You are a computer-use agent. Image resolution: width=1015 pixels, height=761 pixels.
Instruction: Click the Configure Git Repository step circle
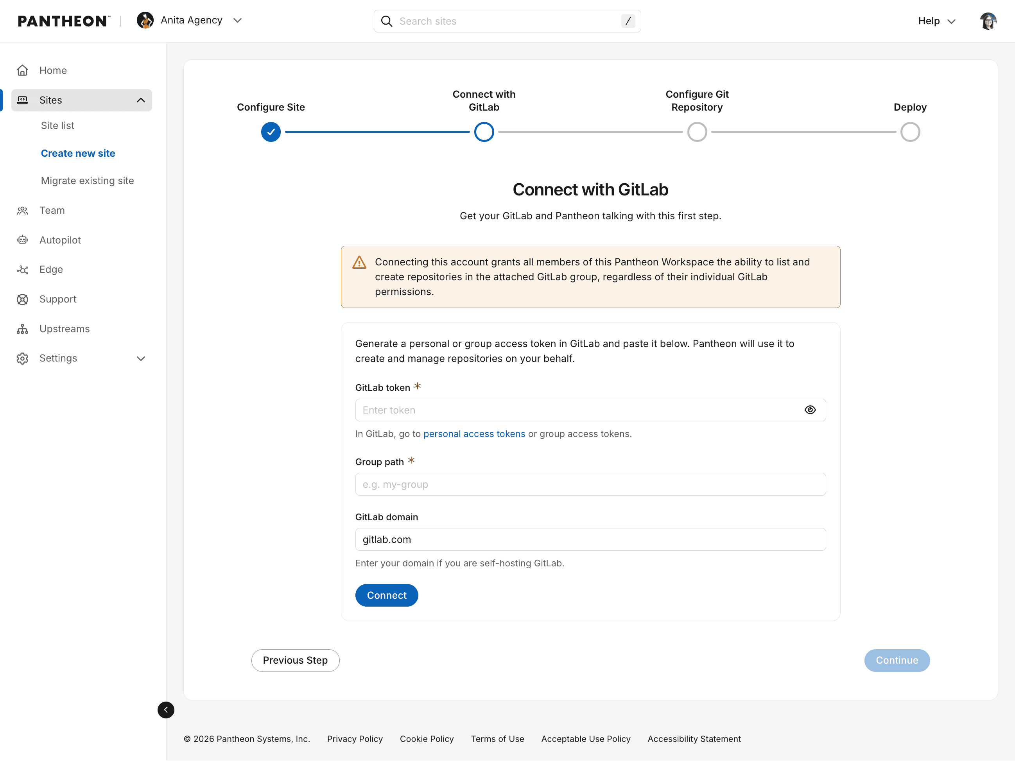point(697,132)
